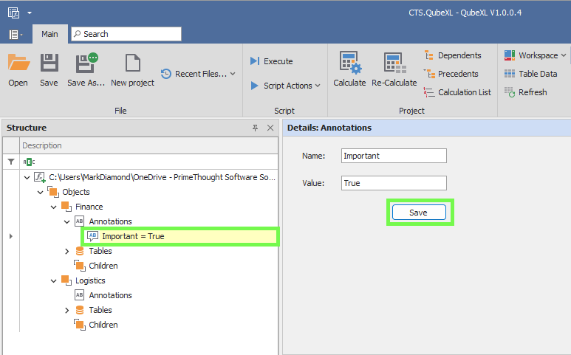Click the Save button in Details panel
This screenshot has height=355, width=571.
pos(418,213)
